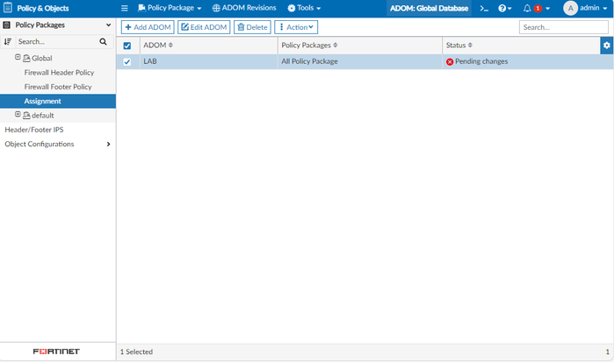Click the sort order icon in sidebar

pos(7,41)
